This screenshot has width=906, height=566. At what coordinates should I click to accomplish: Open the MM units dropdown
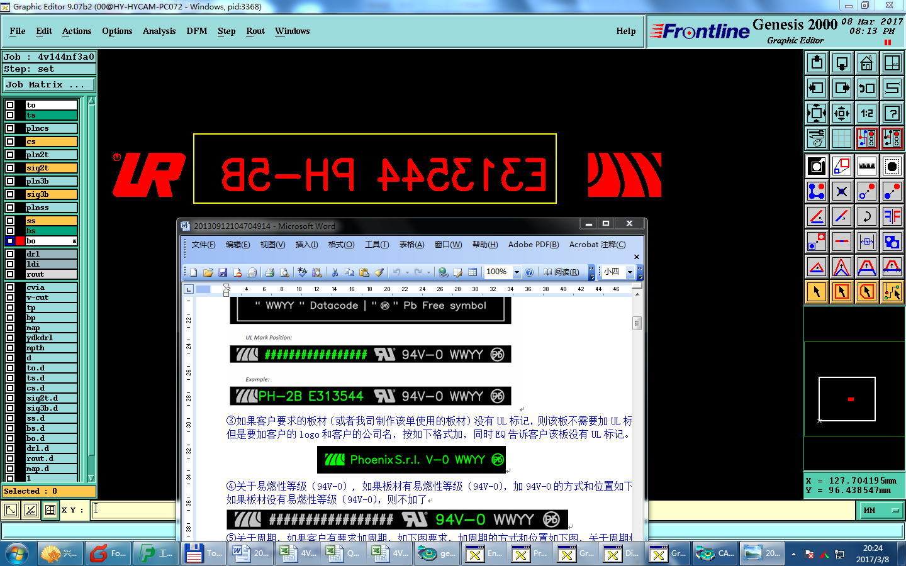tap(881, 511)
